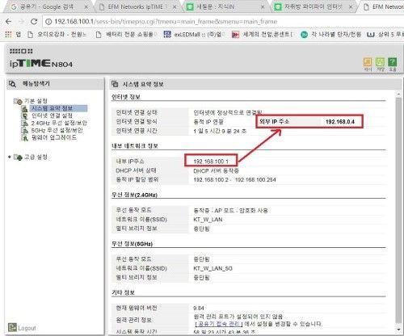
Task: Click the SSID value KT_W_LAN_5G
Action: click(x=213, y=268)
